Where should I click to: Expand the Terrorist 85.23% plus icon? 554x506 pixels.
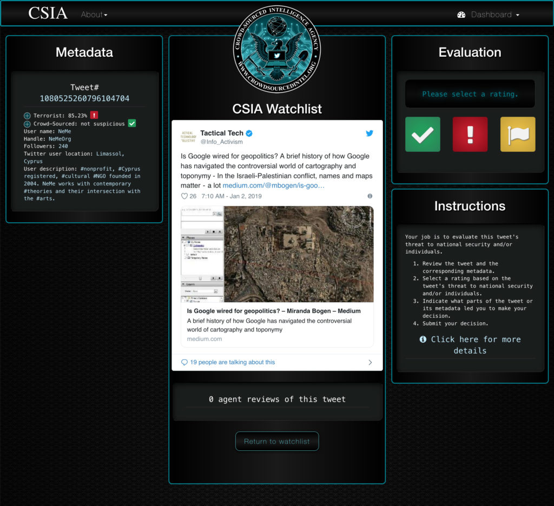tap(27, 116)
